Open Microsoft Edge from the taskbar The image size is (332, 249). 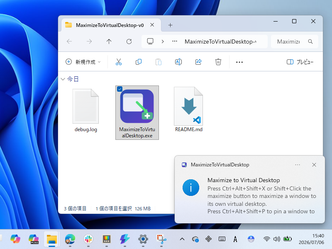(70, 239)
